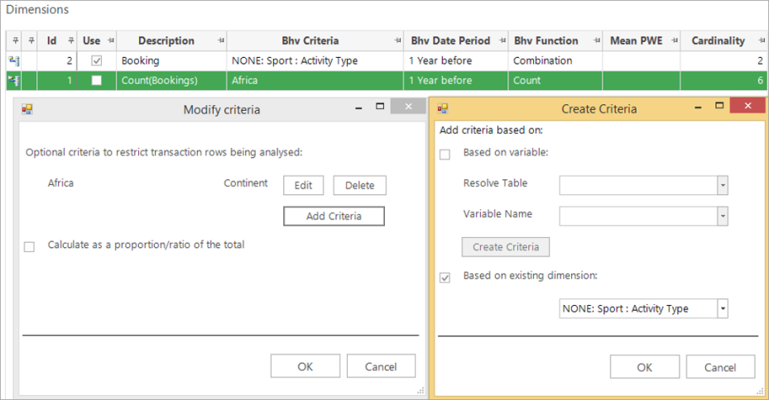769x400 pixels.
Task: Click pin icon of Id column header
Action: (x=71, y=40)
